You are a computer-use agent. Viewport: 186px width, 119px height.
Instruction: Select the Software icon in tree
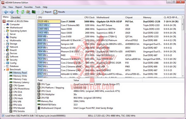[x=7, y=57]
